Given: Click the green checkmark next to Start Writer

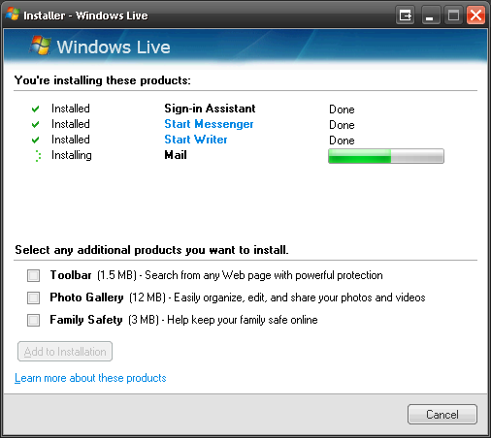Looking at the screenshot, I should tap(35, 140).
